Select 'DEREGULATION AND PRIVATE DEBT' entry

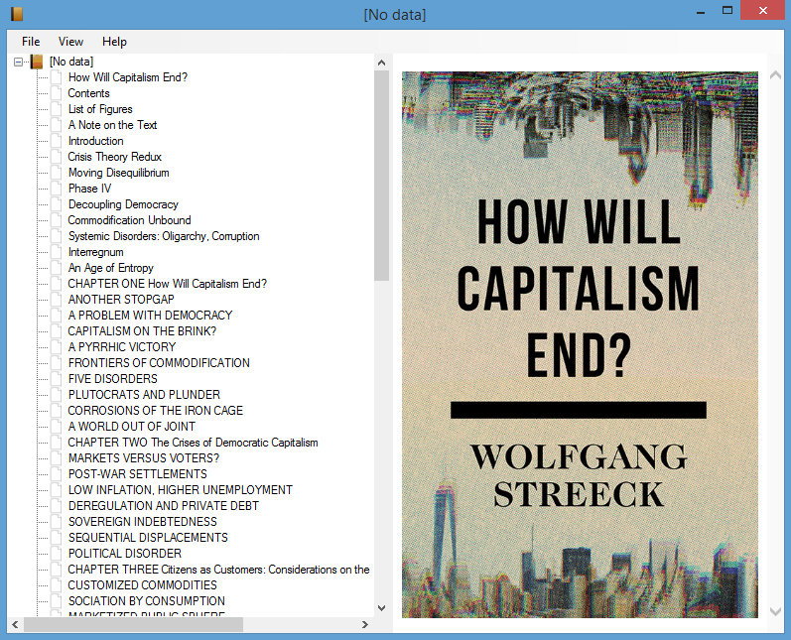[x=164, y=506]
